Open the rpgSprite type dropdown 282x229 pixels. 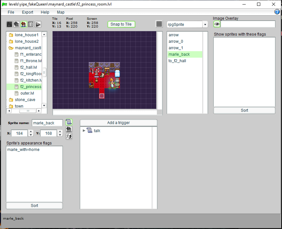tap(205, 25)
